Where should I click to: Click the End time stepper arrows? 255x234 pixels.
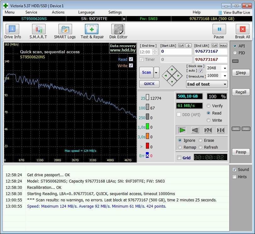tap(155, 52)
